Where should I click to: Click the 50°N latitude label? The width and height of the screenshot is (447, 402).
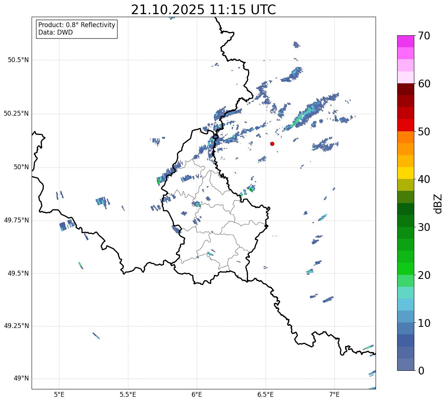[21, 167]
